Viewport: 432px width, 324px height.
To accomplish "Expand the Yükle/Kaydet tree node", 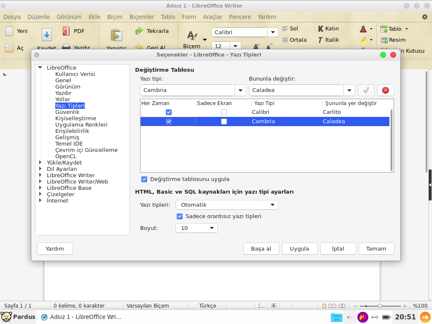I will [40, 162].
